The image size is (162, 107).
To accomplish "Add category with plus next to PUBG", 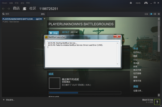I will (x=44, y=19).
